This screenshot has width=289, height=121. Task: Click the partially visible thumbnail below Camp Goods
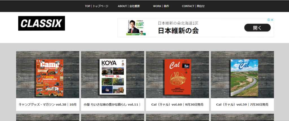pos(48,117)
